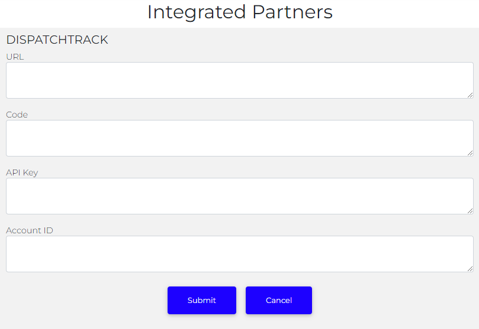Click the blue button right of Submit
Image resolution: width=479 pixels, height=329 pixels.
click(x=278, y=300)
